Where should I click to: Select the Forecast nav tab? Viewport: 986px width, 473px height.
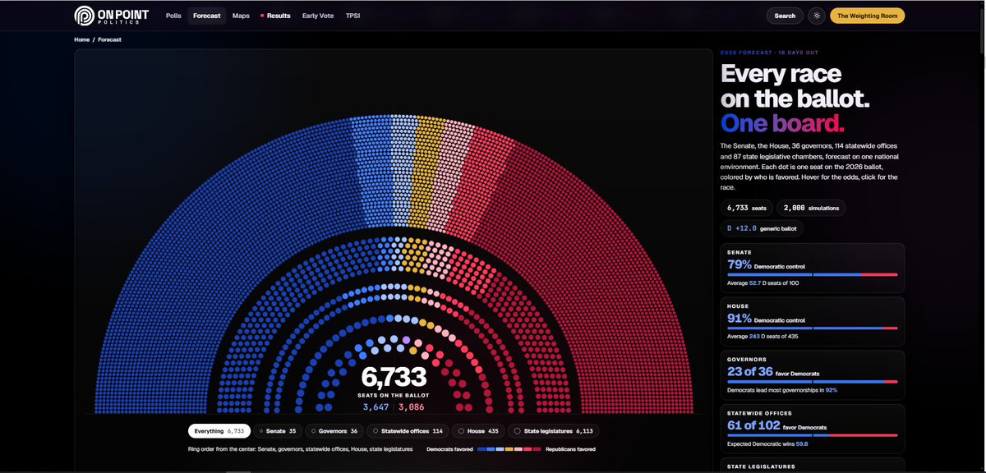206,16
